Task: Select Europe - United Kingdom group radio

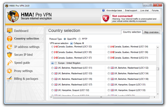Action: click(56, 63)
